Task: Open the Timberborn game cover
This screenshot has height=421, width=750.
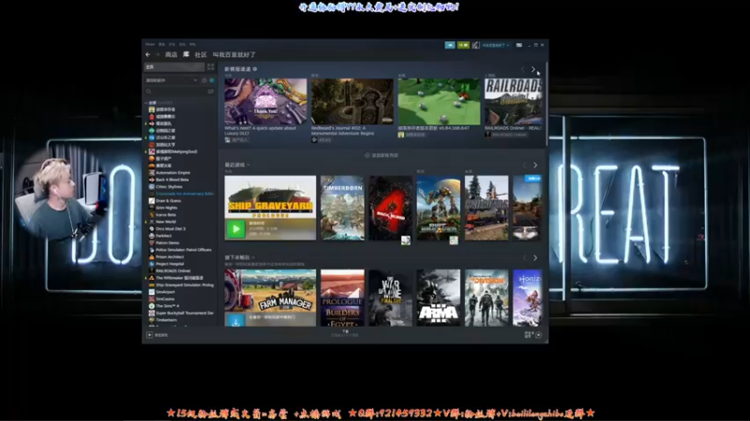Action: coord(342,208)
